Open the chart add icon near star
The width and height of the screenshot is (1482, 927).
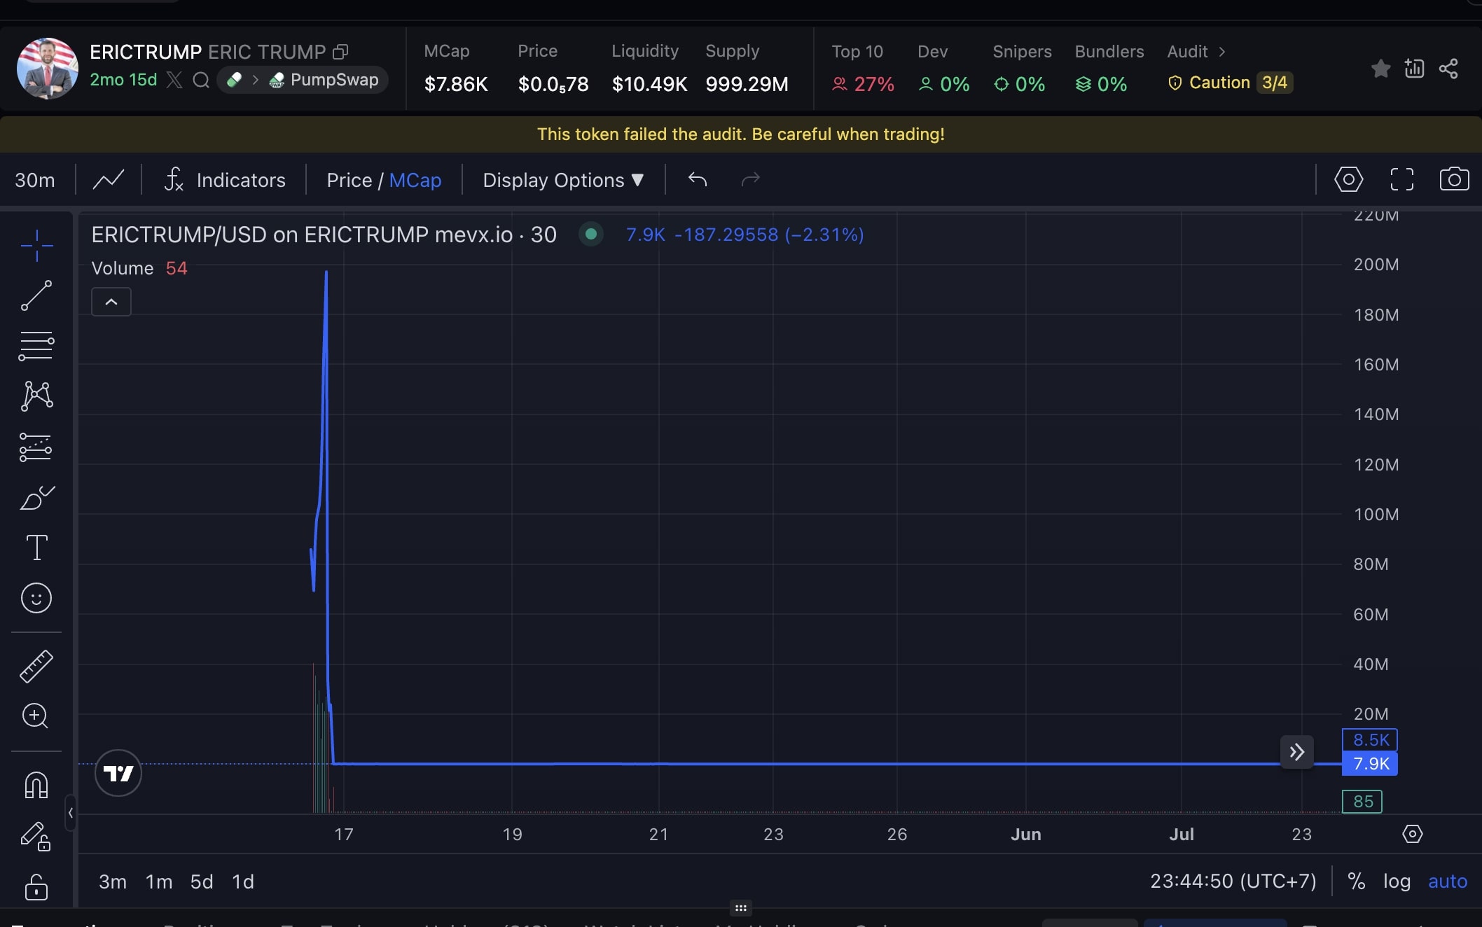click(1415, 69)
